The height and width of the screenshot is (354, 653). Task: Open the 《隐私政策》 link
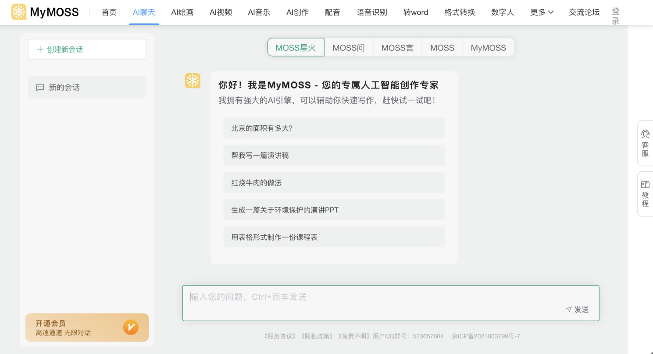318,336
